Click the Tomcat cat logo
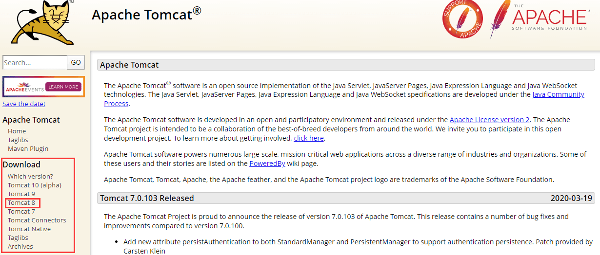Viewport: 600px width, 255px height. [x=42, y=22]
